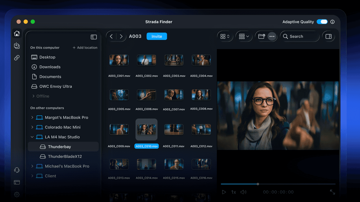Select thumbnail A003_C016.mov
The height and width of the screenshot is (202, 360).
(x=201, y=164)
